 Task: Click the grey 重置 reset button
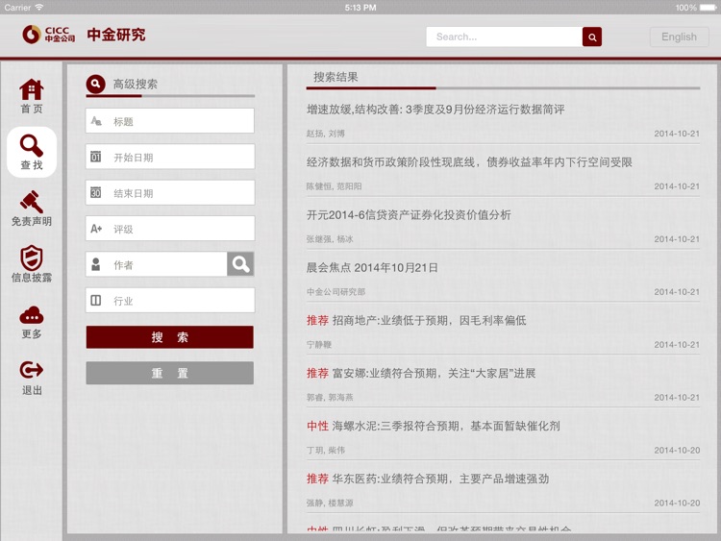[x=169, y=373]
